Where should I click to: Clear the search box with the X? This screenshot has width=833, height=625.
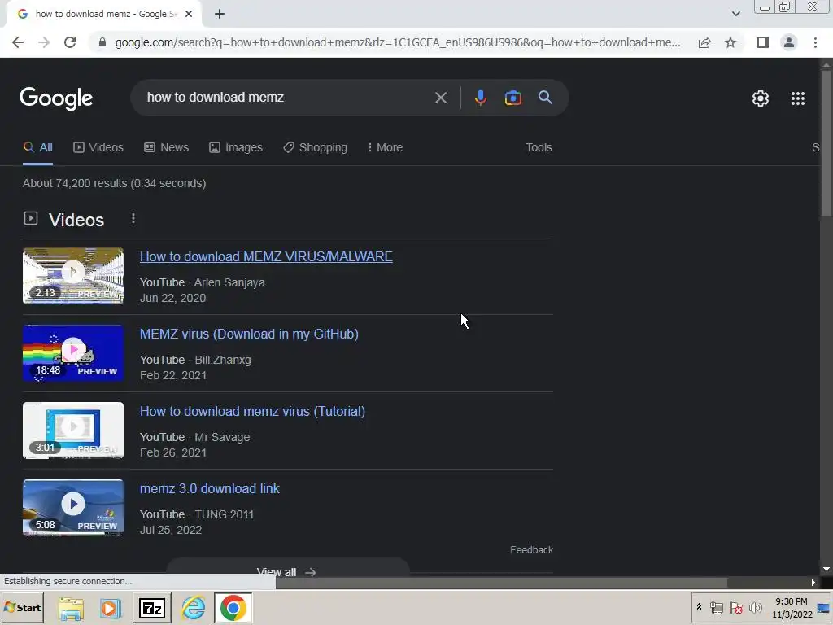coord(440,98)
